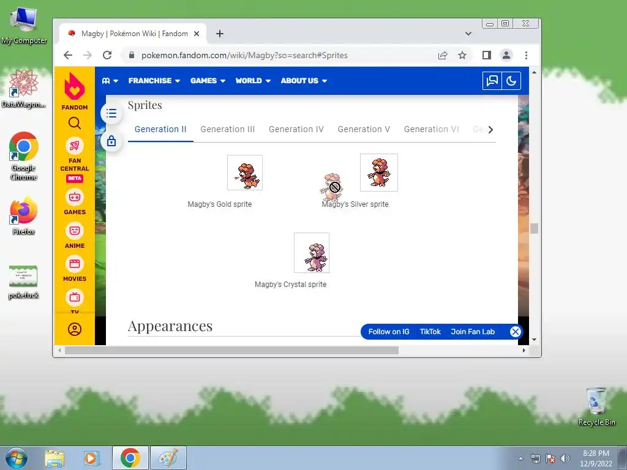Dismiss the Follow on IG banner
The height and width of the screenshot is (470, 627).
[516, 332]
